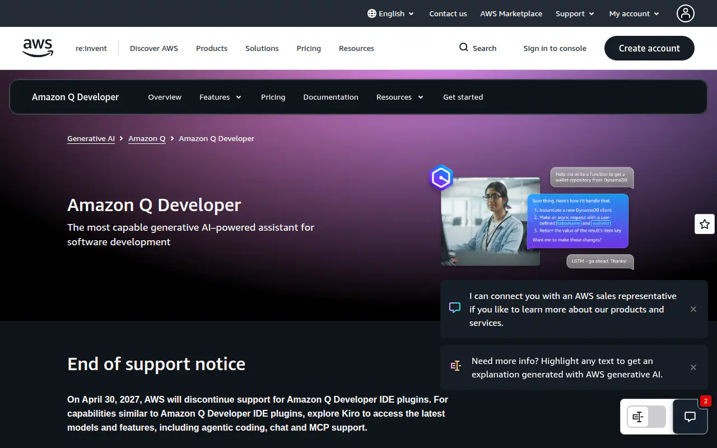Open Discover AWS menu
Viewport: 717px width, 448px height.
[154, 48]
